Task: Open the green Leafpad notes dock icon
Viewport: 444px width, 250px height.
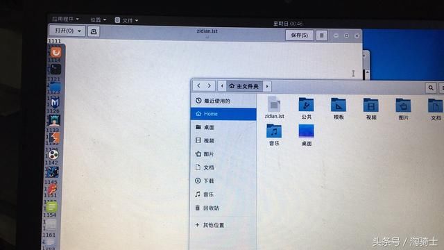Action: click(x=51, y=207)
